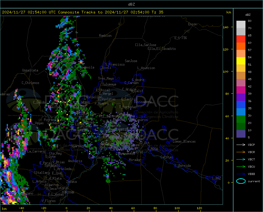Pick the magenta 39–42 dBZ color swatch
263x212 pixels.
(x=241, y=90)
